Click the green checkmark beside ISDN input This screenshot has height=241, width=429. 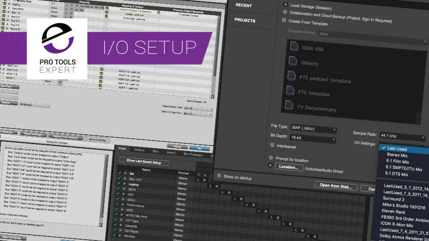point(118,188)
